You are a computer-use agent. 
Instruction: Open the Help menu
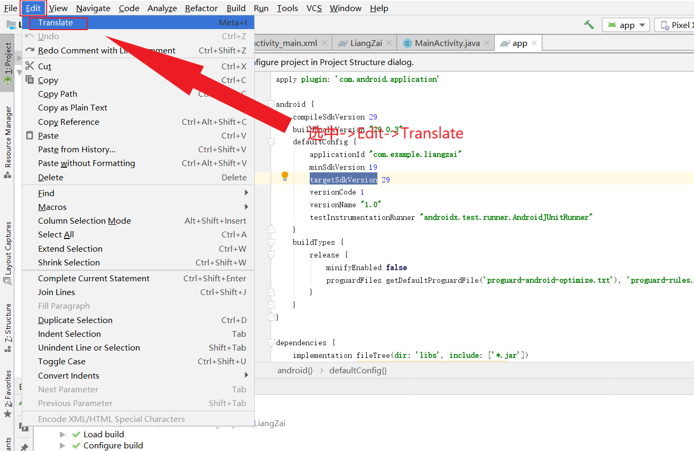tap(379, 8)
